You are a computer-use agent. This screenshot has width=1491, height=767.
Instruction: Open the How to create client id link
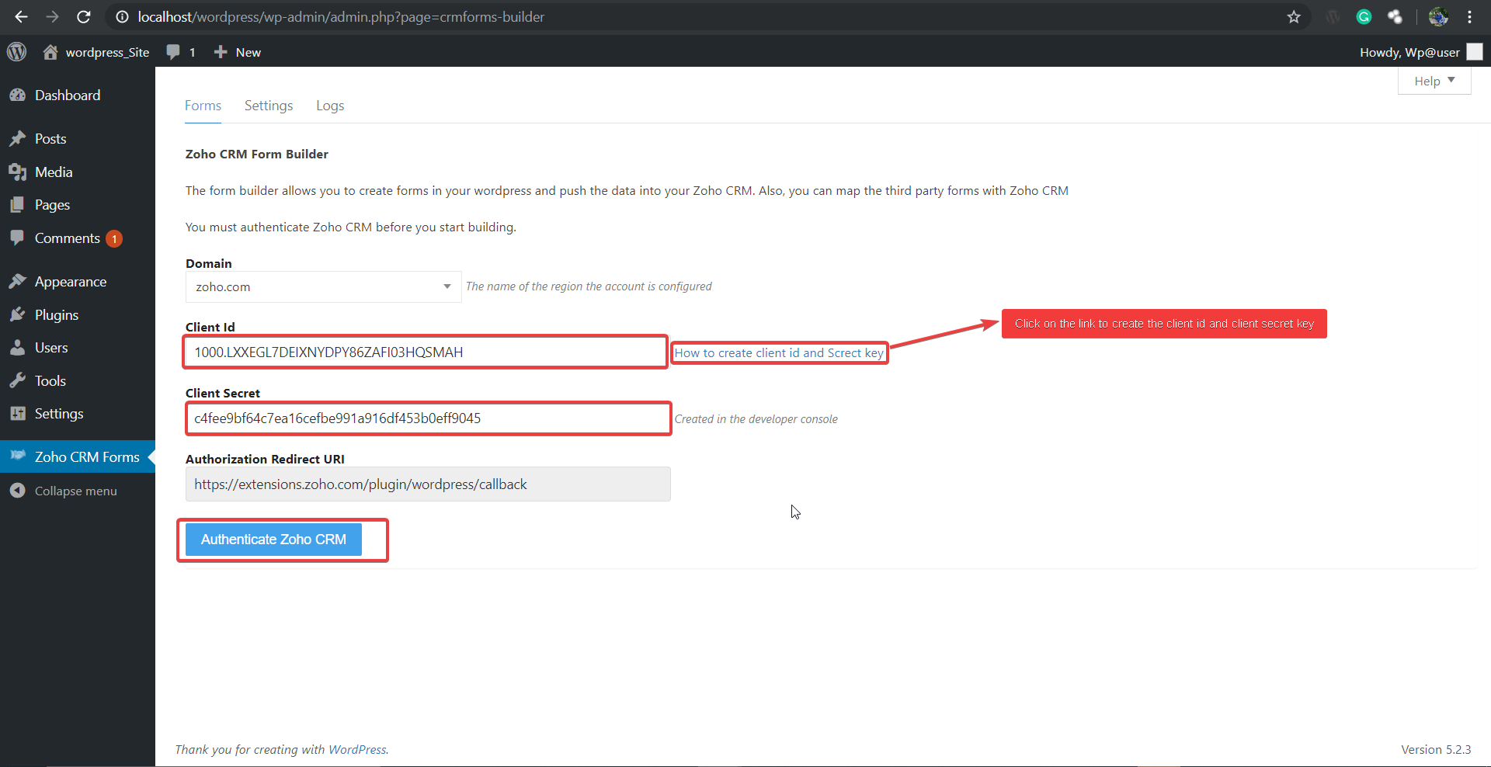pos(779,353)
